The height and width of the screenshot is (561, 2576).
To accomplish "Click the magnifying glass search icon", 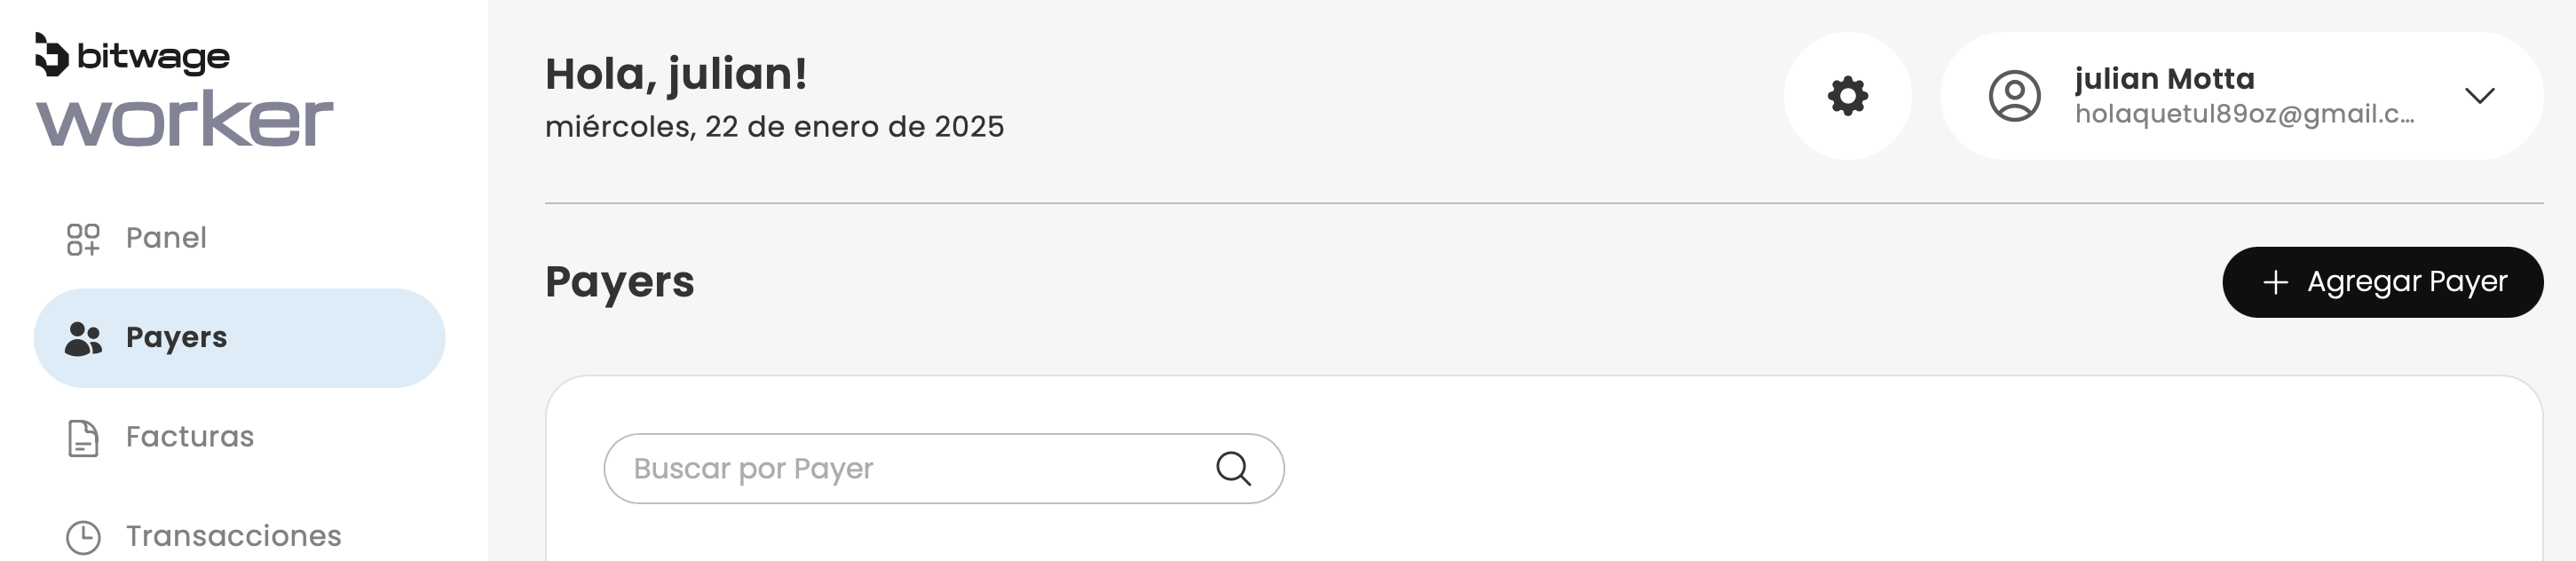I will [x=1233, y=468].
